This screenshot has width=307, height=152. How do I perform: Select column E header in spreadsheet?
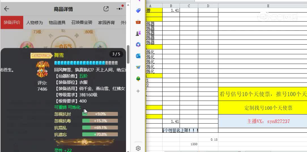268,6
